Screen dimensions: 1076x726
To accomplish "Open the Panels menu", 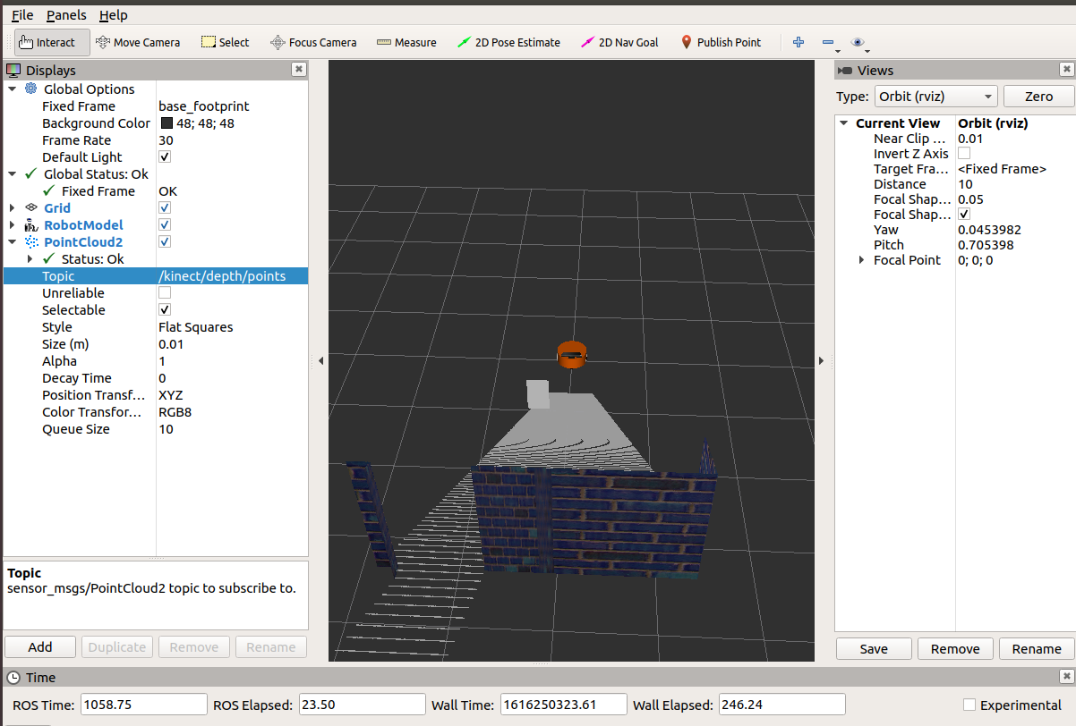I will coord(66,14).
